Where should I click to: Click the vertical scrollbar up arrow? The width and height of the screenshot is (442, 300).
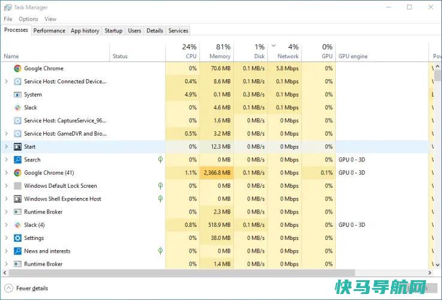tap(437, 66)
